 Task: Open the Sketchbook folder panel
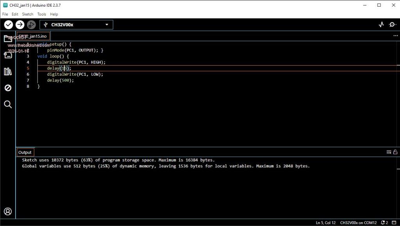(x=8, y=38)
